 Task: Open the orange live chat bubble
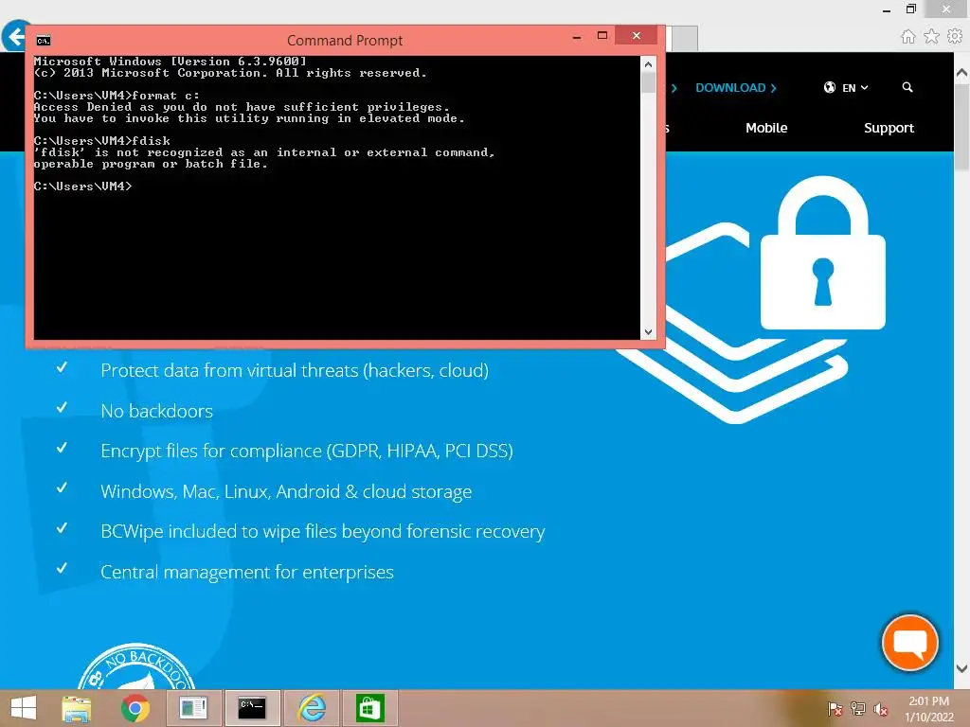tap(909, 643)
